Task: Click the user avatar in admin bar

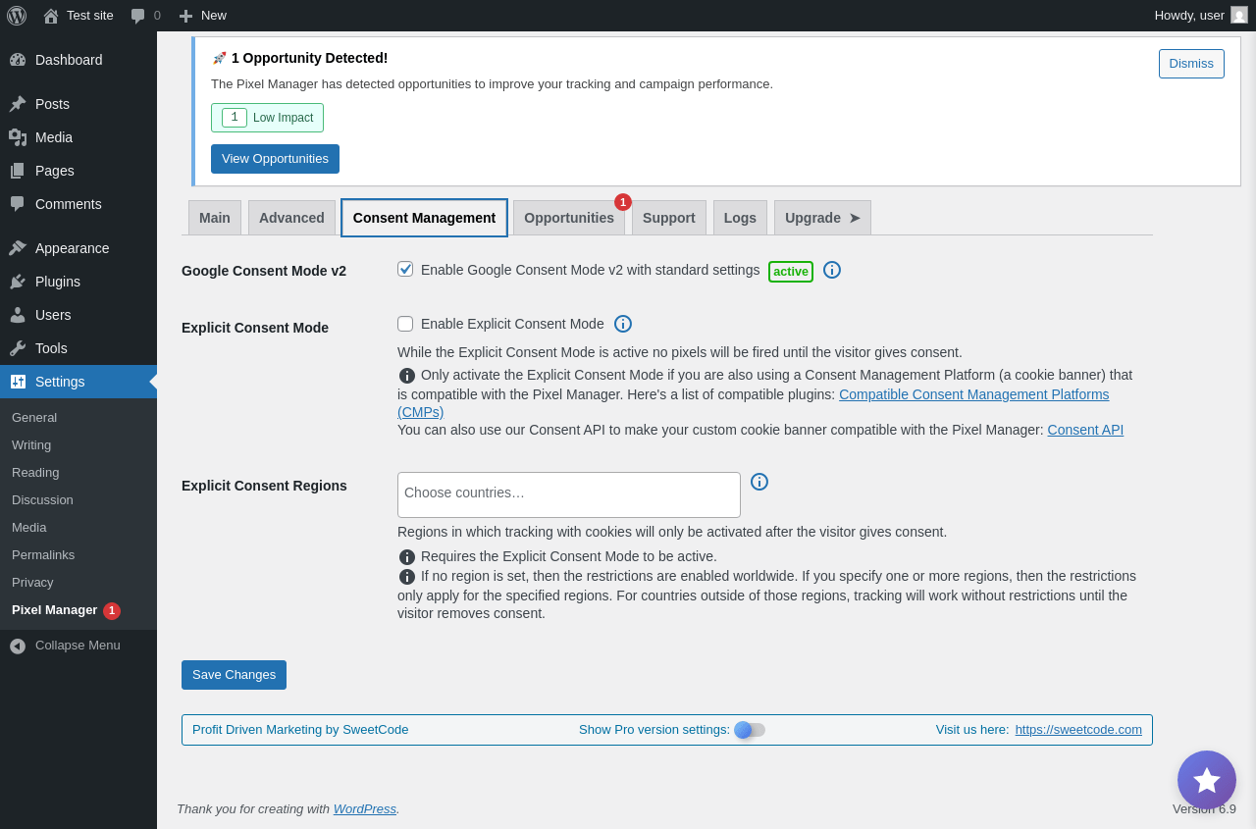Action: pyautogui.click(x=1239, y=15)
